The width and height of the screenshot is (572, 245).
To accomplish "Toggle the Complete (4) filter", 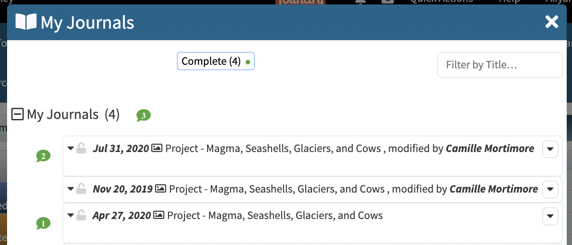I will 216,61.
